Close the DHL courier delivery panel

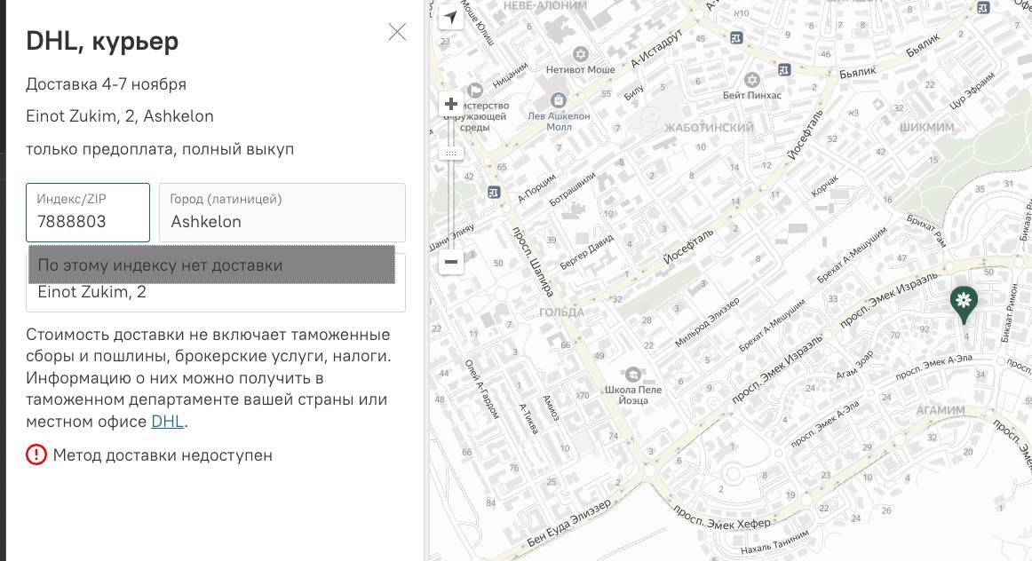click(397, 32)
